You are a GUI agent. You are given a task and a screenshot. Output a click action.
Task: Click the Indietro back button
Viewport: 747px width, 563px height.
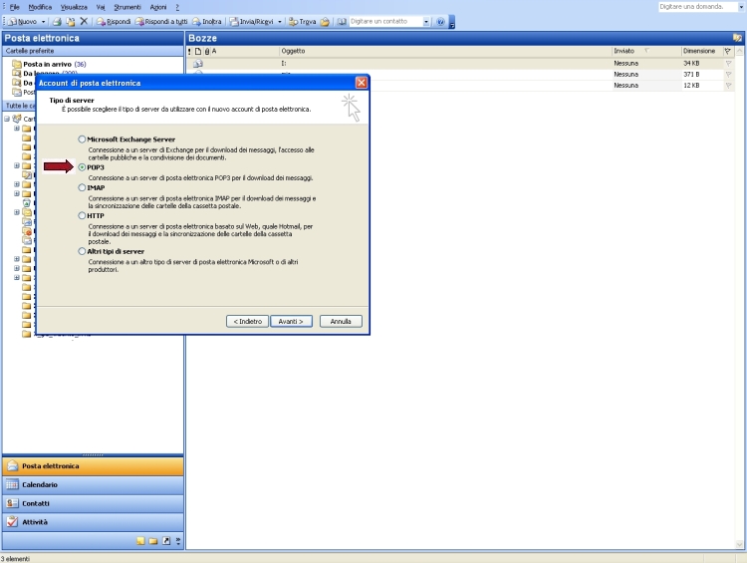pyautogui.click(x=247, y=321)
